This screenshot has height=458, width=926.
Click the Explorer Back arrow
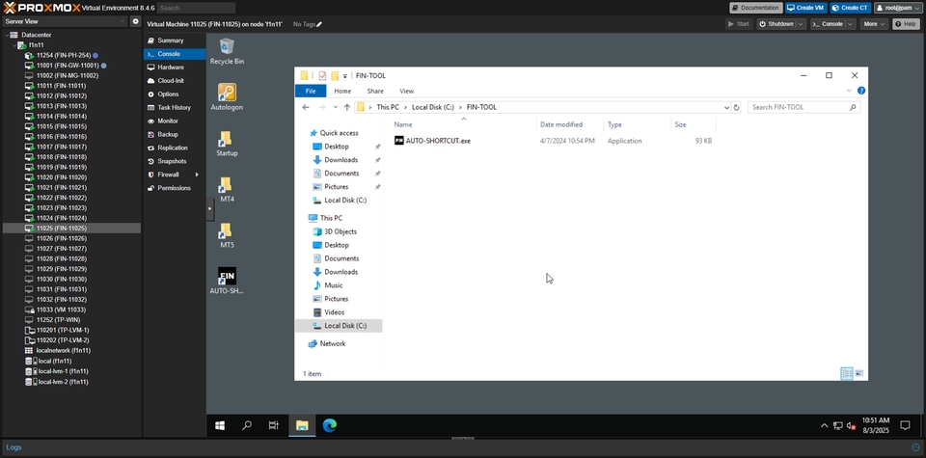[x=306, y=107]
